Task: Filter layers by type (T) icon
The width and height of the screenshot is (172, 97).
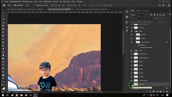Action: coord(157,15)
